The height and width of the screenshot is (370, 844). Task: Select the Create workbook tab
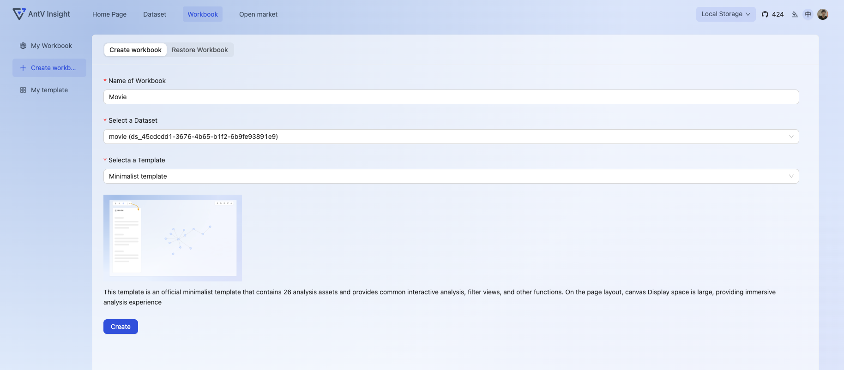135,50
